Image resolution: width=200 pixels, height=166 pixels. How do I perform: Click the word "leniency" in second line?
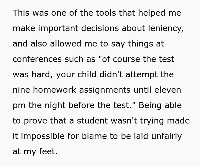[166, 28]
